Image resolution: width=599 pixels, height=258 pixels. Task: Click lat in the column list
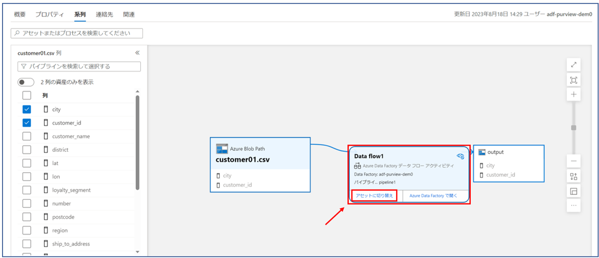(55, 163)
